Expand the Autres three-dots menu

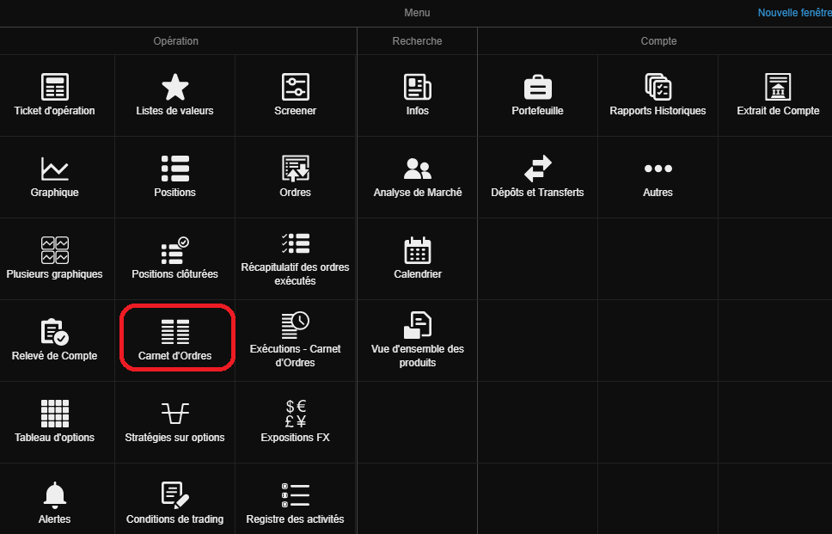pyautogui.click(x=658, y=169)
